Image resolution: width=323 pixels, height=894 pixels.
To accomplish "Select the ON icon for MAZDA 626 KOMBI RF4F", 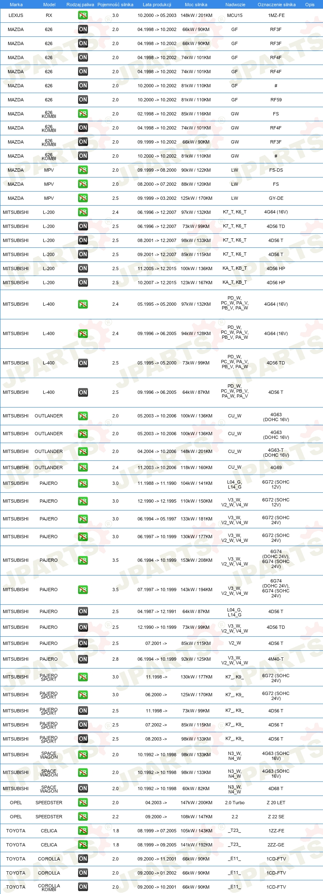I will [x=83, y=128].
